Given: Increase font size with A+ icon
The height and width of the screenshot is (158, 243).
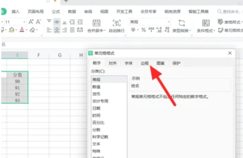Looking at the screenshot, I should [x=31, y=22].
